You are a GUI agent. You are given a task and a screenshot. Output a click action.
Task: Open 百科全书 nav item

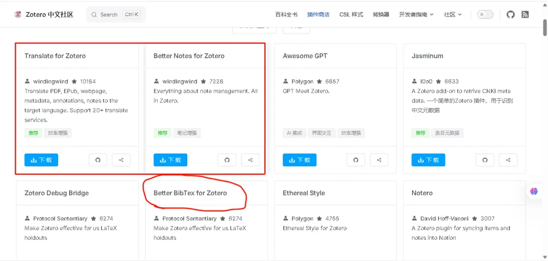pyautogui.click(x=286, y=15)
